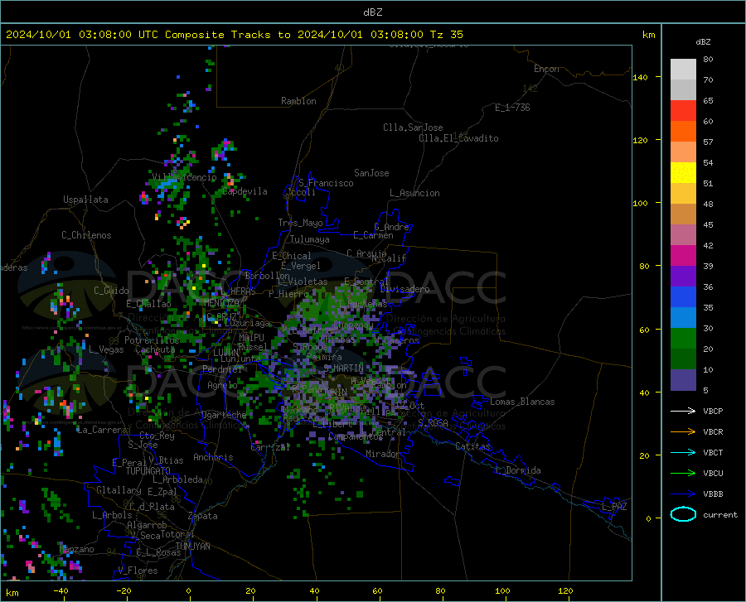Click the Villavicencio map label
This screenshot has width=746, height=602.
pos(184,177)
